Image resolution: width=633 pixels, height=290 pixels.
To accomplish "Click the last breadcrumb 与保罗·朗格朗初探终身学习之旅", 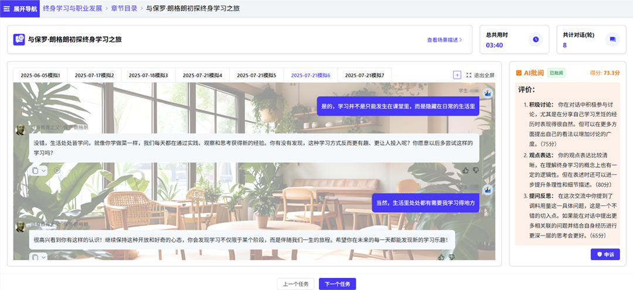I will 193,8.
